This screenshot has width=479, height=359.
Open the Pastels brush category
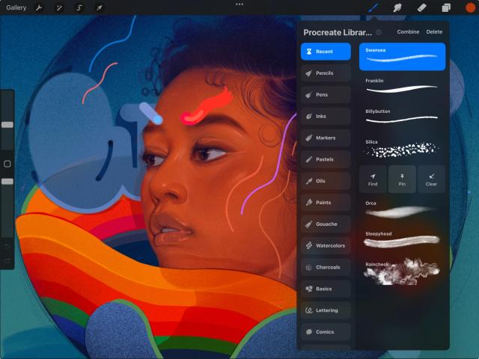326,159
